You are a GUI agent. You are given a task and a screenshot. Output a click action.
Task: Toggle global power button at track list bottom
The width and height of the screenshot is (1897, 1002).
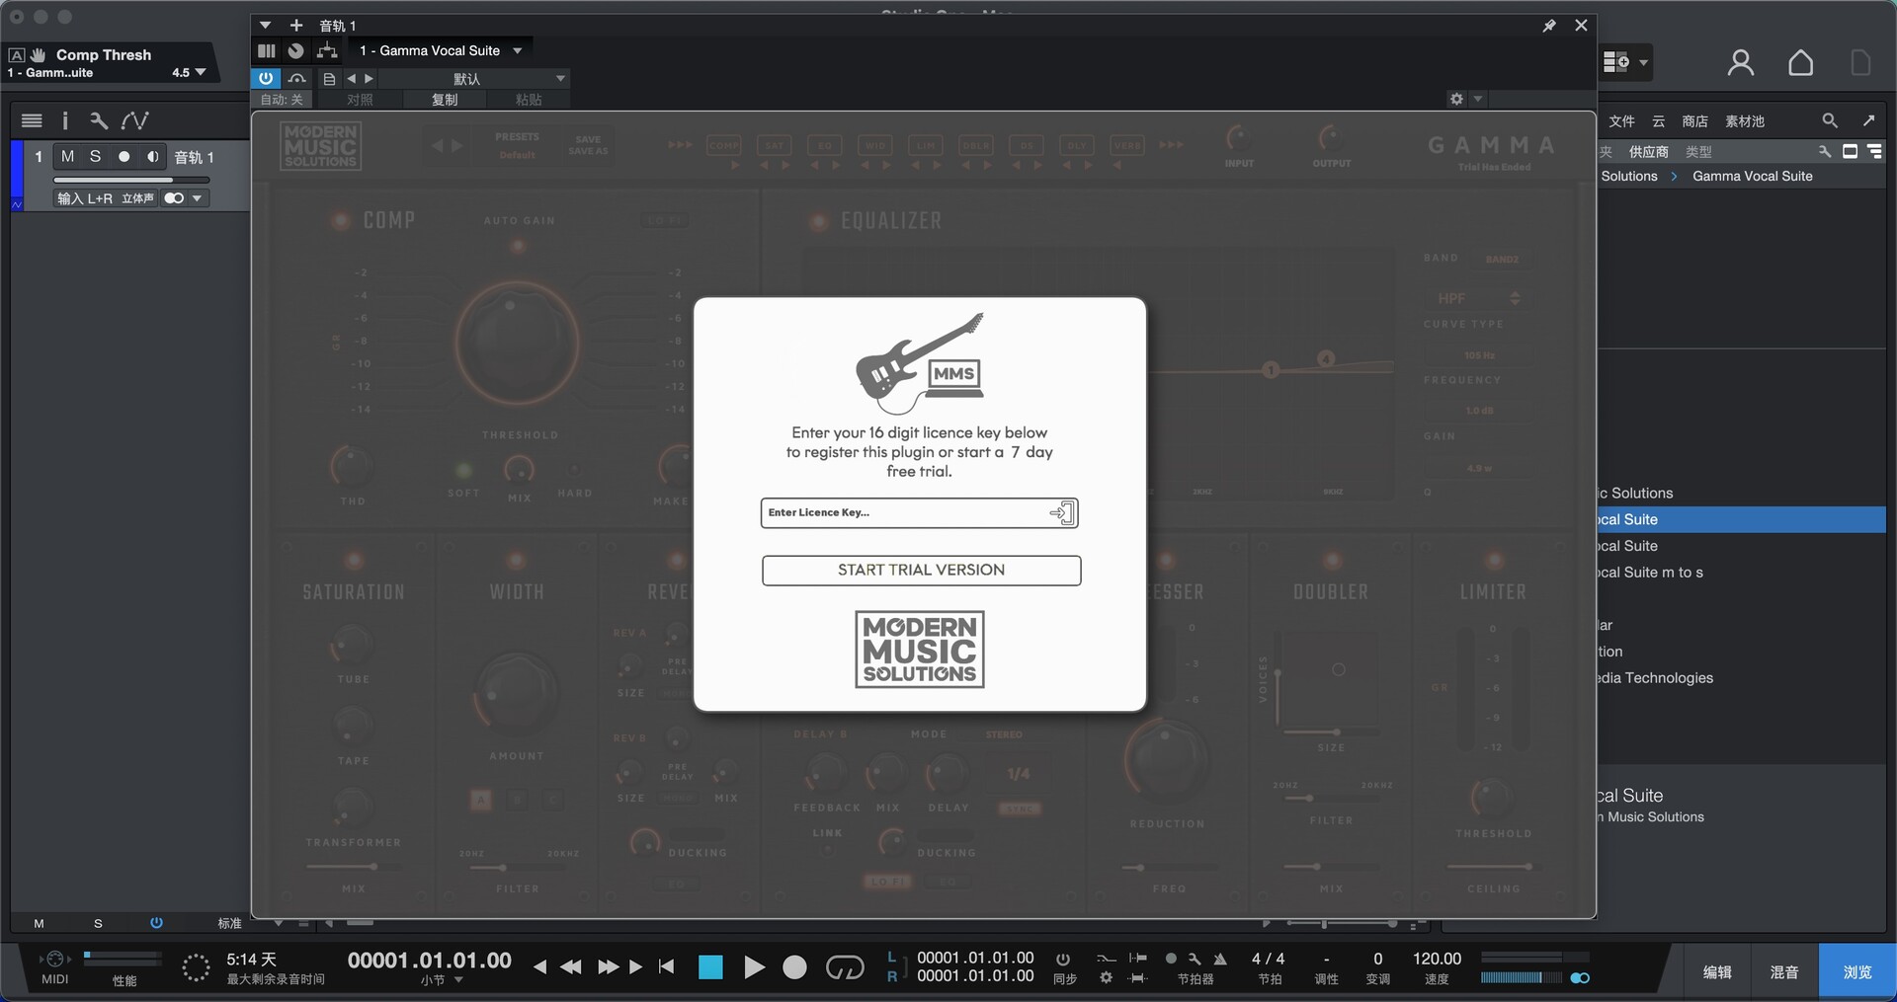[156, 923]
